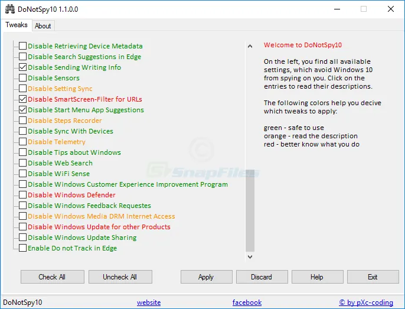Enable the Disable Web Search checkbox
The height and width of the screenshot is (309, 405).
point(22,162)
